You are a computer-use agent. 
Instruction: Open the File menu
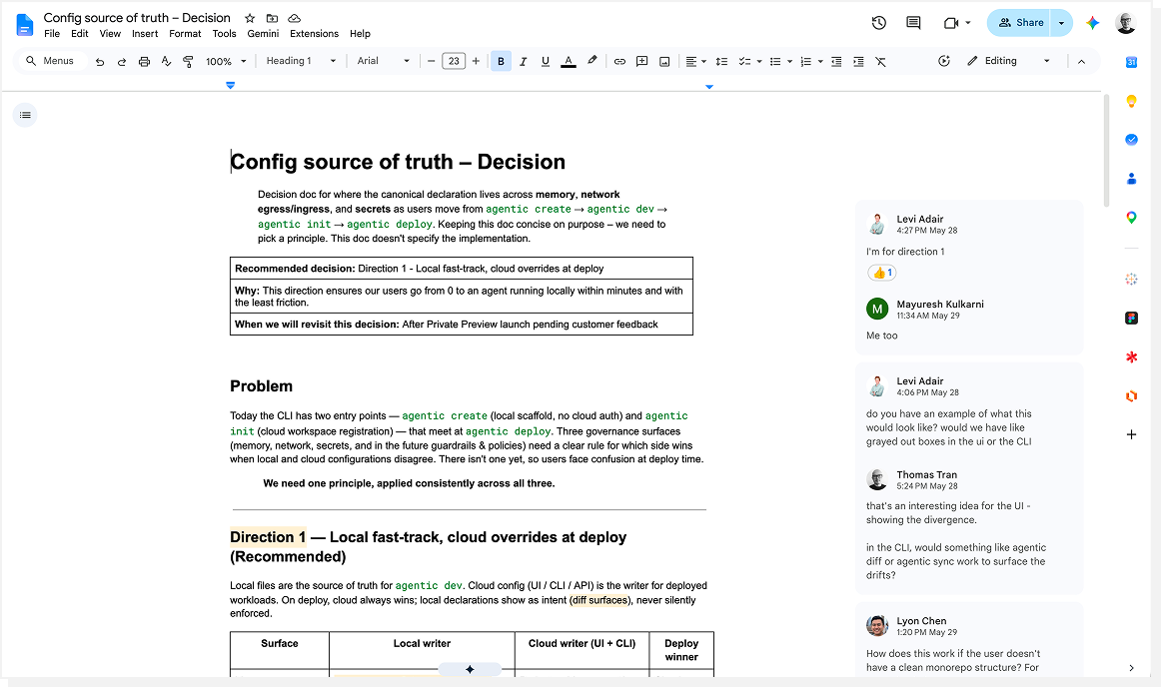pyautogui.click(x=52, y=33)
